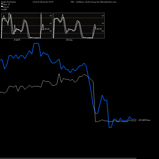
Task: Click the blue OBV legend swatch
Action: tap(2, 10)
